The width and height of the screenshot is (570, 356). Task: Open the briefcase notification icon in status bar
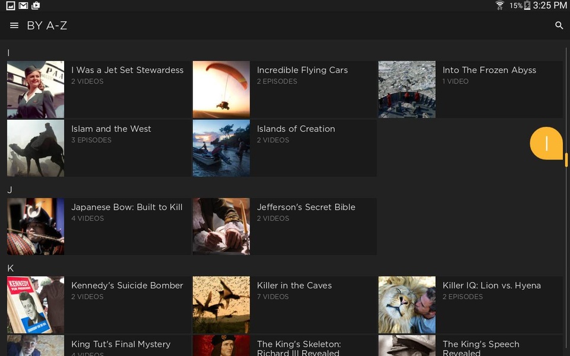tap(36, 5)
